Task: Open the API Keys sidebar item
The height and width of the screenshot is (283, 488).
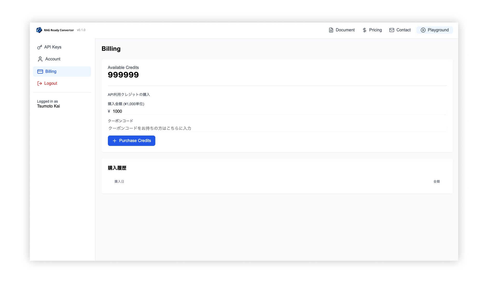Action: [62, 47]
